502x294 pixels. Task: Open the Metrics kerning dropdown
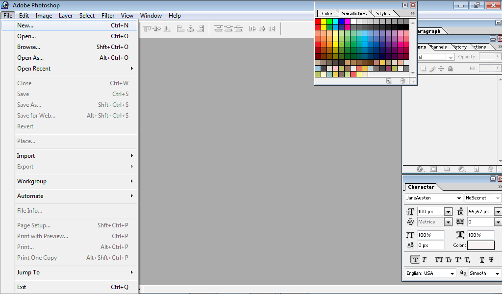point(448,221)
